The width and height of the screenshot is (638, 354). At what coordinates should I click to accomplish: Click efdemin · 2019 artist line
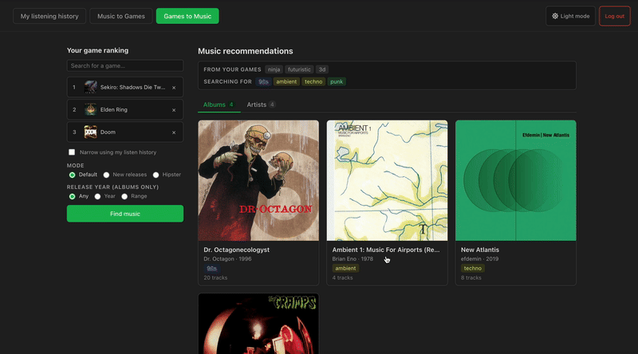(479, 259)
